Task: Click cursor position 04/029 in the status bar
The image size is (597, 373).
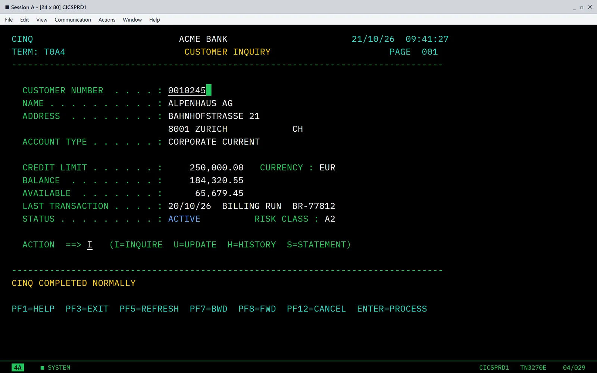Action: (574, 368)
